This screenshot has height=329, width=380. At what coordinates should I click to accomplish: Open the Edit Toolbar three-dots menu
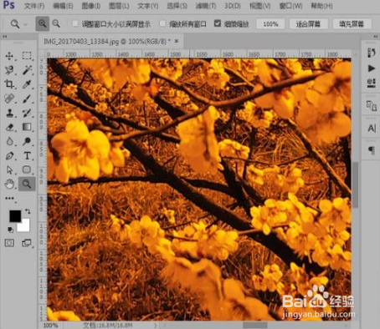coord(9,198)
